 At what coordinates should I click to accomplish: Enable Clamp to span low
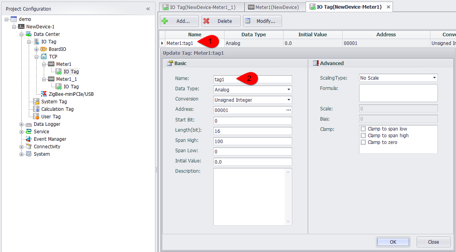(x=363, y=129)
